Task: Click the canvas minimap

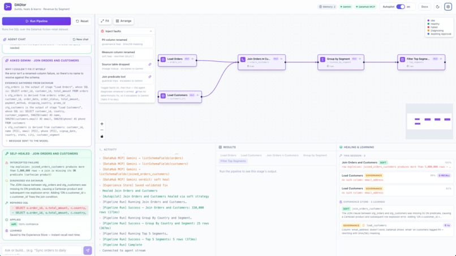Action: (429, 121)
